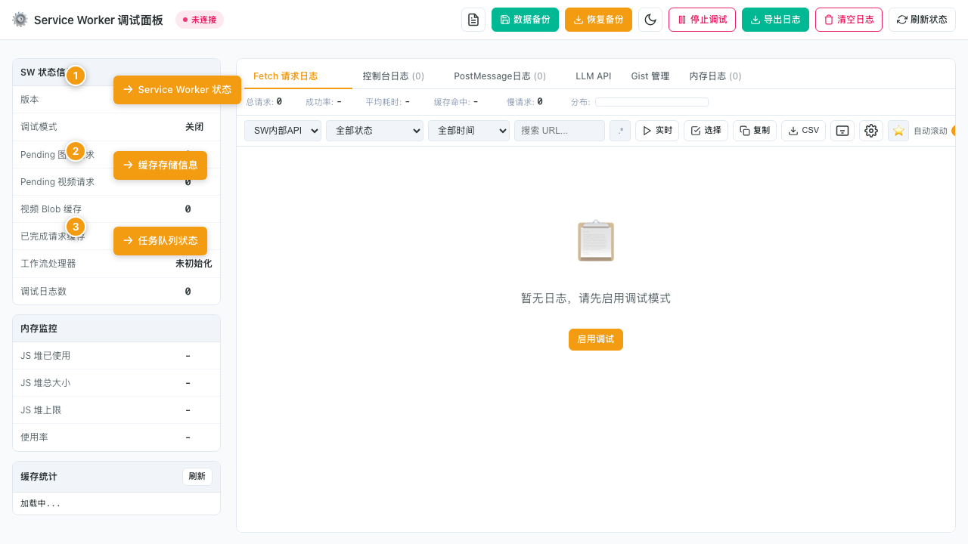The image size is (968, 544).
Task: Open the SW内部API filter dropdown
Action: [x=283, y=131]
